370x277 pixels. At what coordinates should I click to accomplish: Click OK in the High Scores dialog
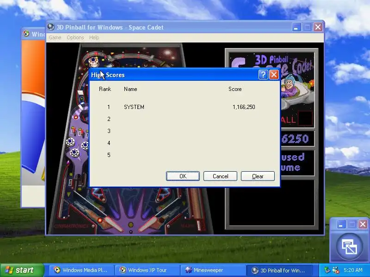coord(183,176)
